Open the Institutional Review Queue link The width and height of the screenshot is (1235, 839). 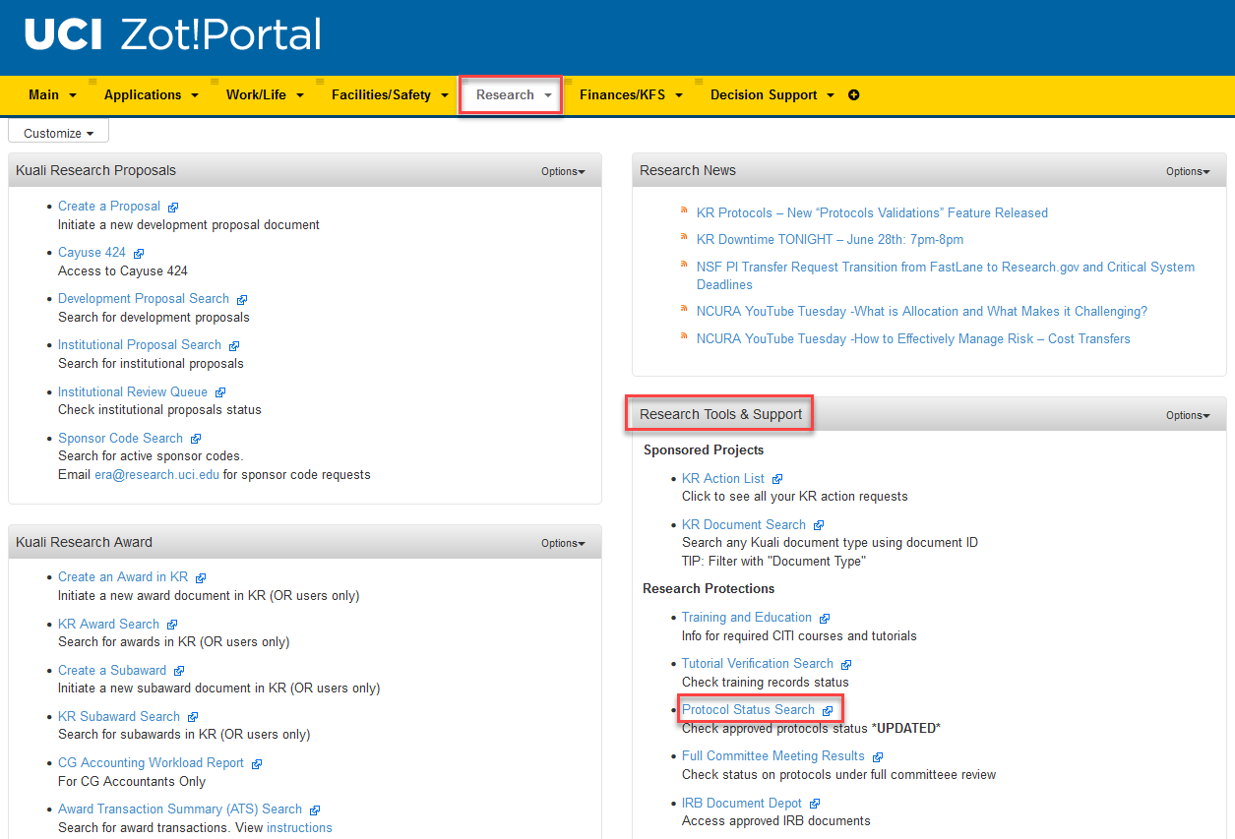click(x=133, y=391)
